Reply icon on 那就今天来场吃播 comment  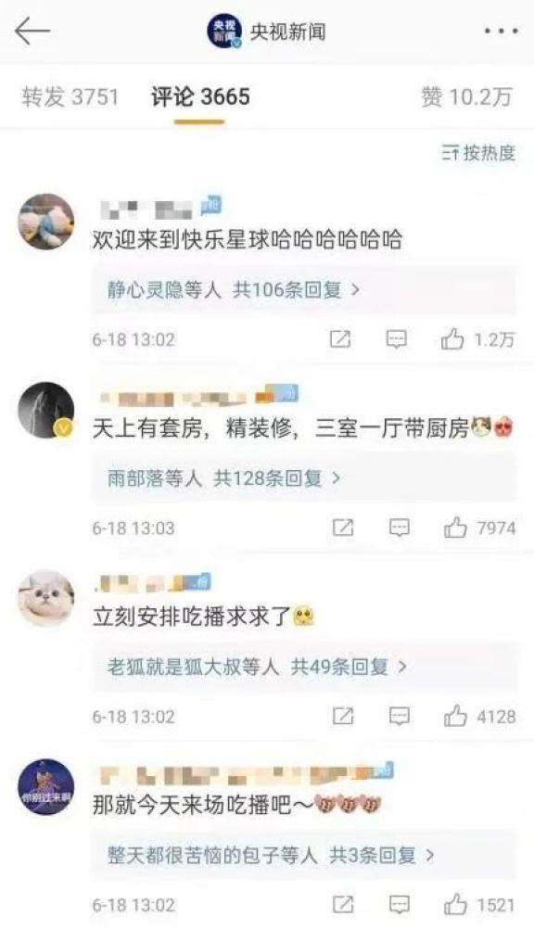399,905
